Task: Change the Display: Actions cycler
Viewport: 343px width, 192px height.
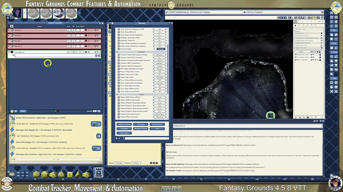Action: tap(136, 163)
